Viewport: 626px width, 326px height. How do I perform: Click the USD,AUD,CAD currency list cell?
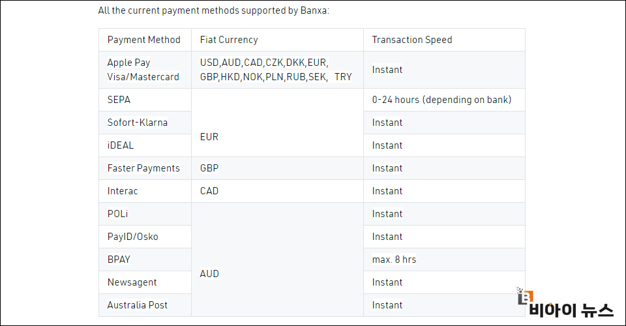pos(278,70)
